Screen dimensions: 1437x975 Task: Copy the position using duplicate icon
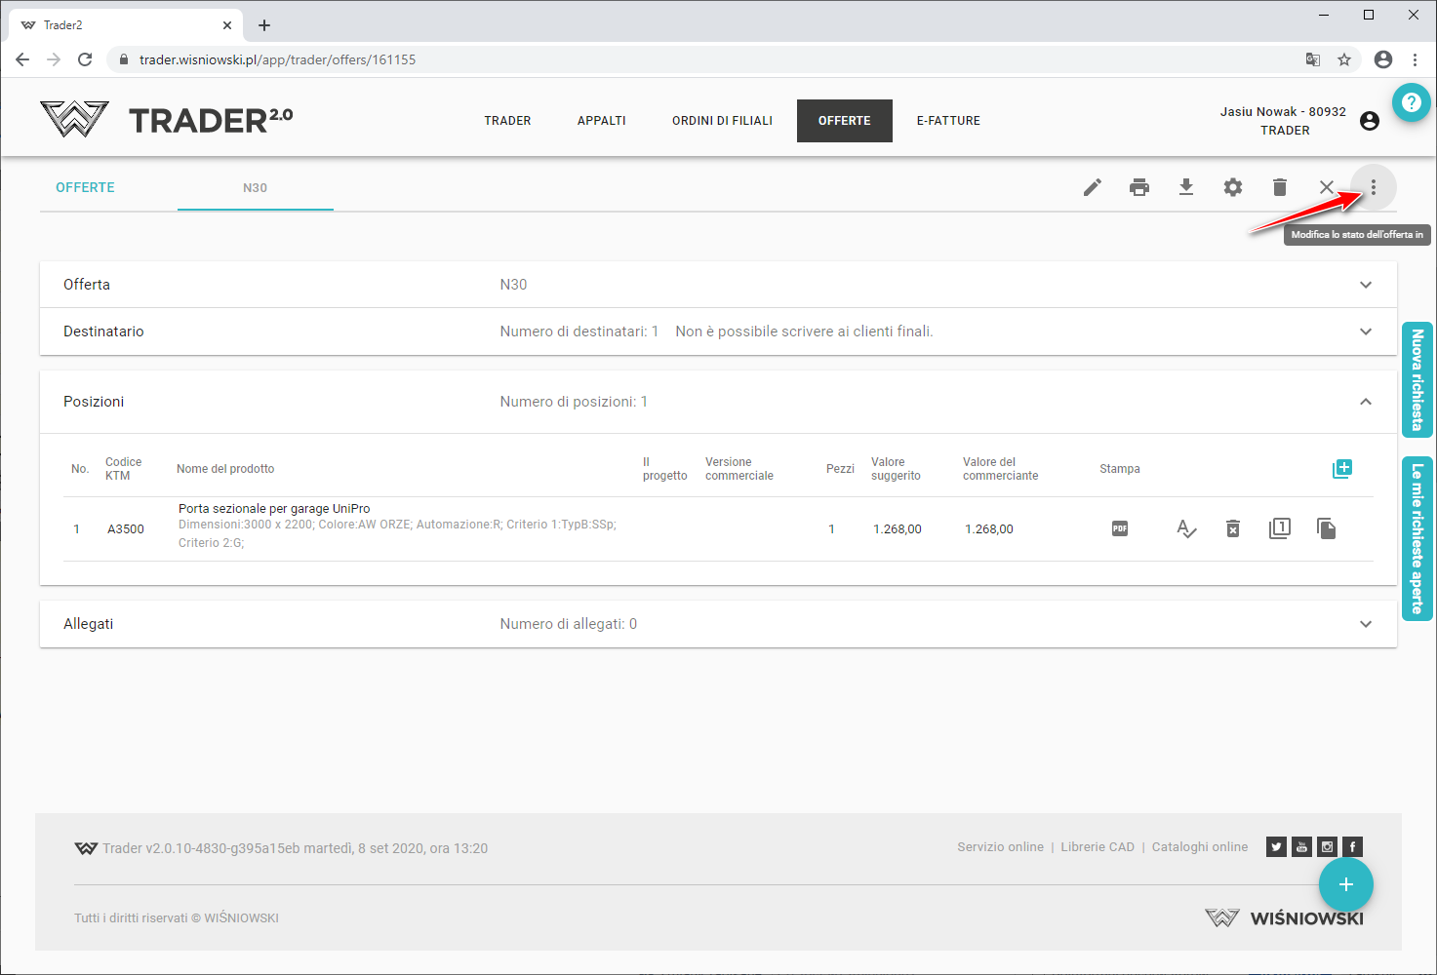coord(1326,528)
